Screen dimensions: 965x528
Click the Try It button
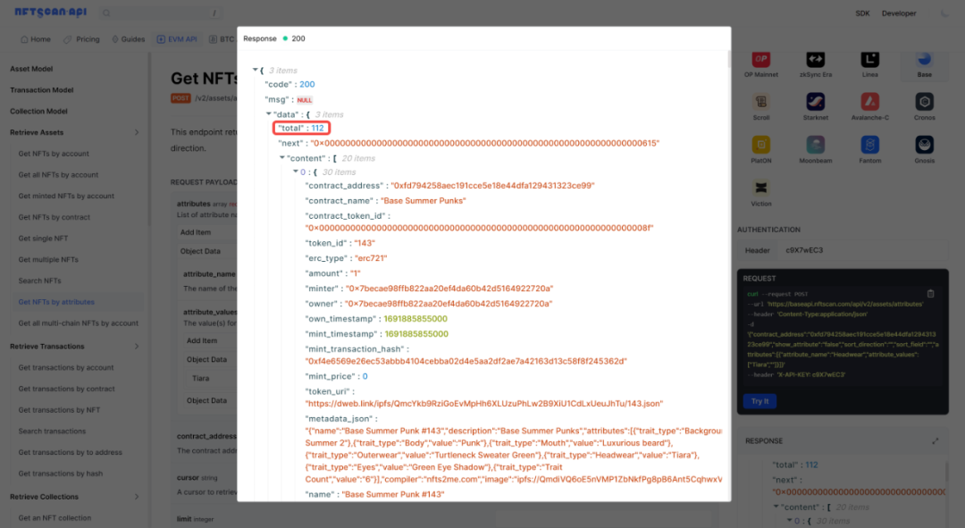(x=759, y=401)
